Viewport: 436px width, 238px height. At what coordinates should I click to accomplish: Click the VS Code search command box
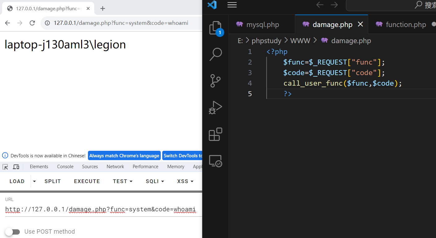coord(391,5)
